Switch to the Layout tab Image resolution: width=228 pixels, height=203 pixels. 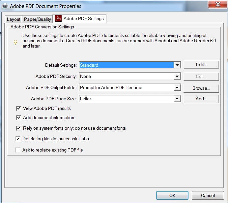point(14,19)
